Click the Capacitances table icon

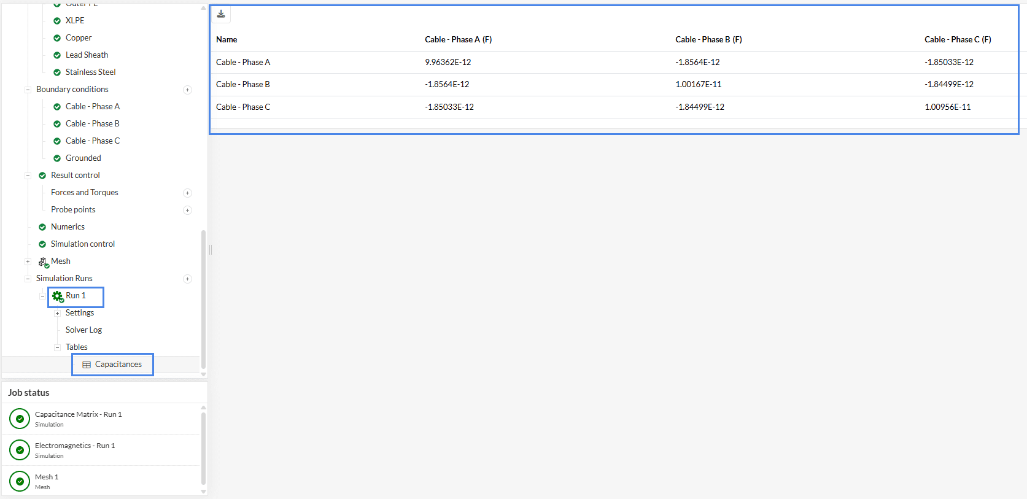click(x=87, y=365)
